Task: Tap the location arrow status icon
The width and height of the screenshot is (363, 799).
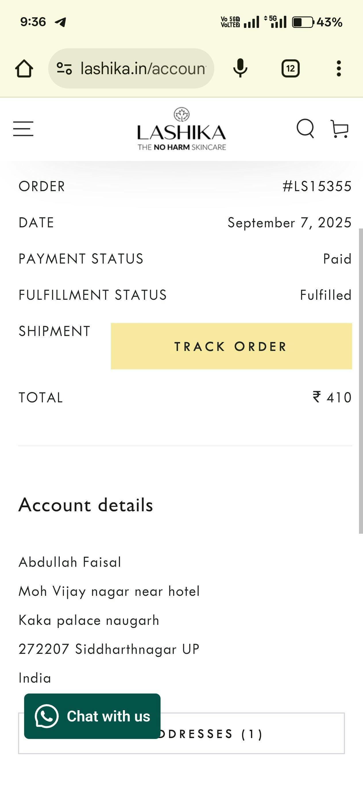Action: (60, 22)
